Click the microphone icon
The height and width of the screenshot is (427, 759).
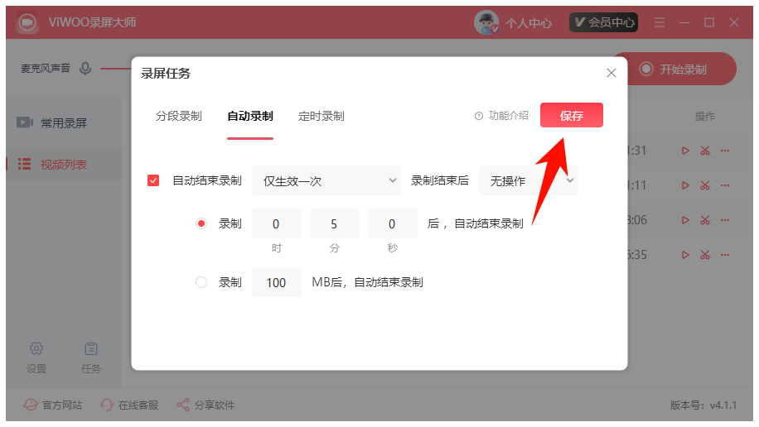[x=85, y=69]
